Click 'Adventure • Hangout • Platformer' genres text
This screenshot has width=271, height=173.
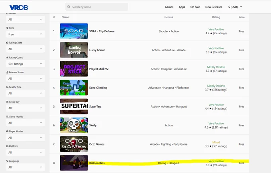(169, 88)
